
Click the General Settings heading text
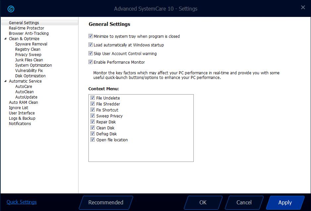pos(109,24)
